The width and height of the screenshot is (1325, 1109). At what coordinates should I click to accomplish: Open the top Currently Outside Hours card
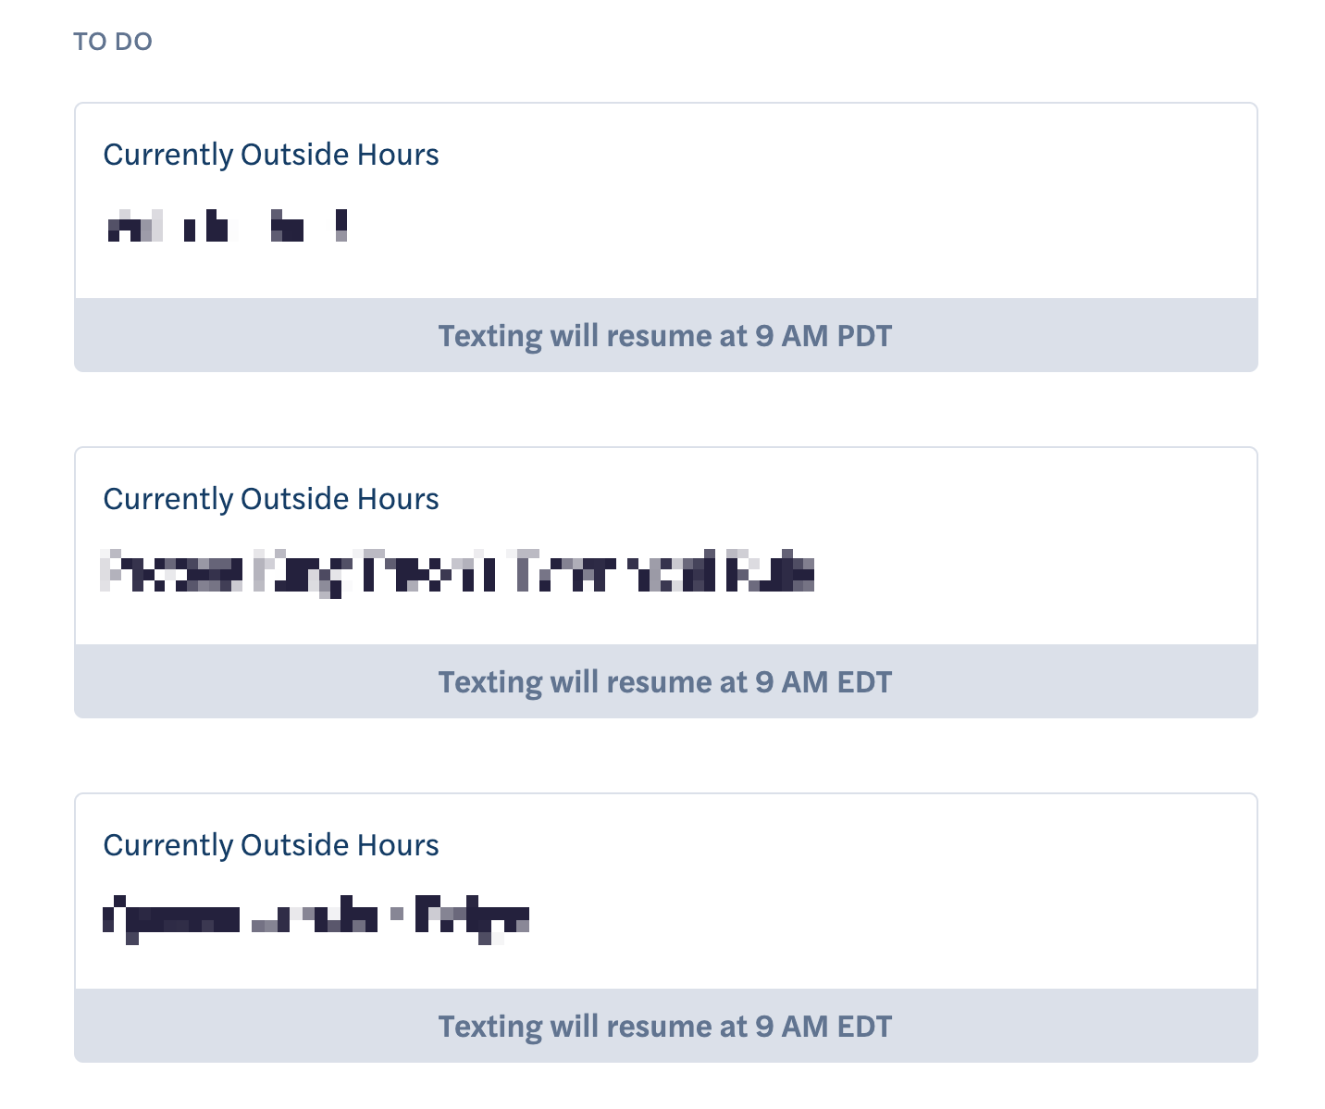coord(666,237)
